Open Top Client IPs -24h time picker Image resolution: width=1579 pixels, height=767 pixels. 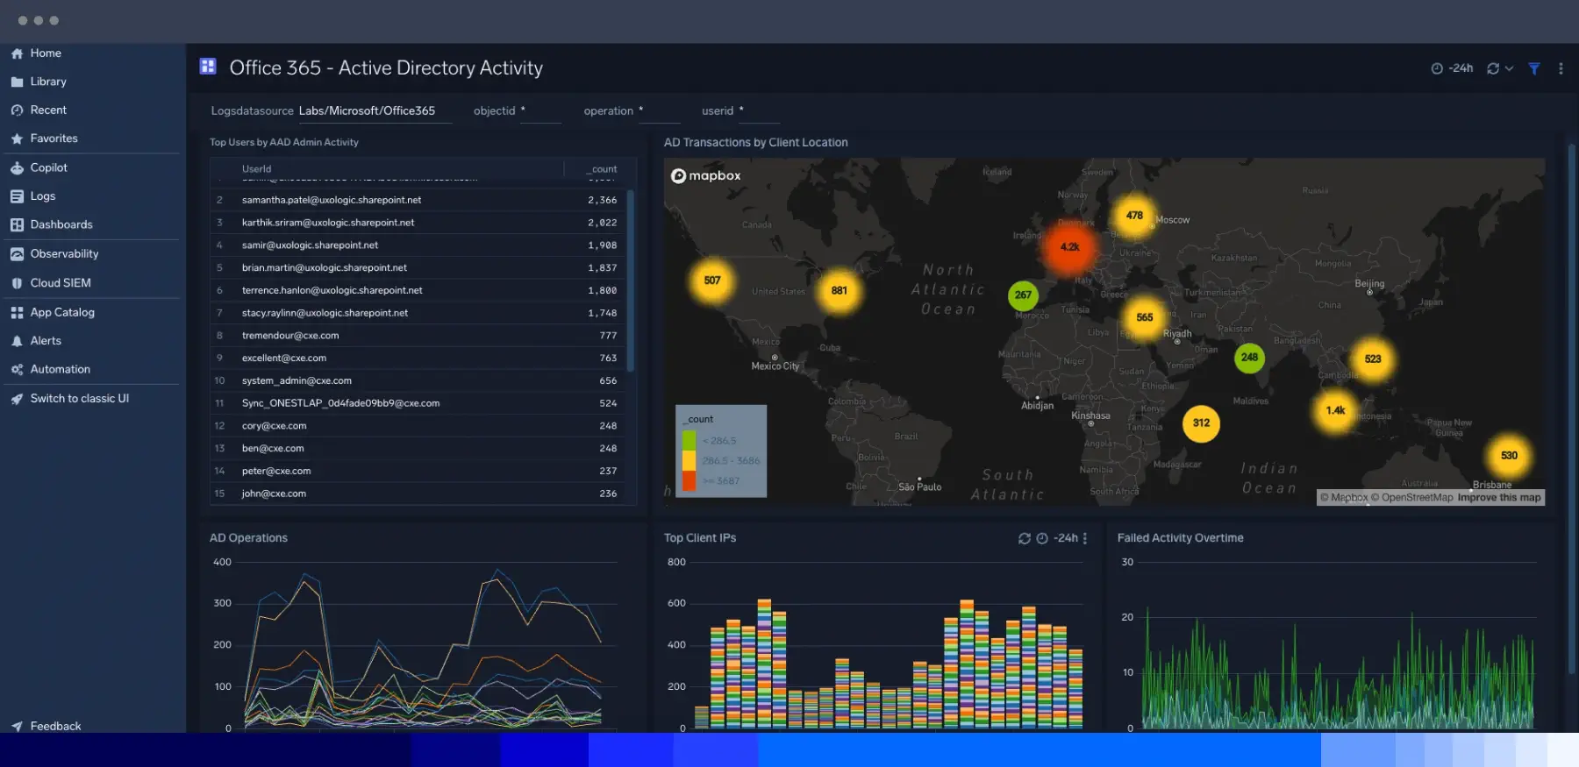[1057, 538]
